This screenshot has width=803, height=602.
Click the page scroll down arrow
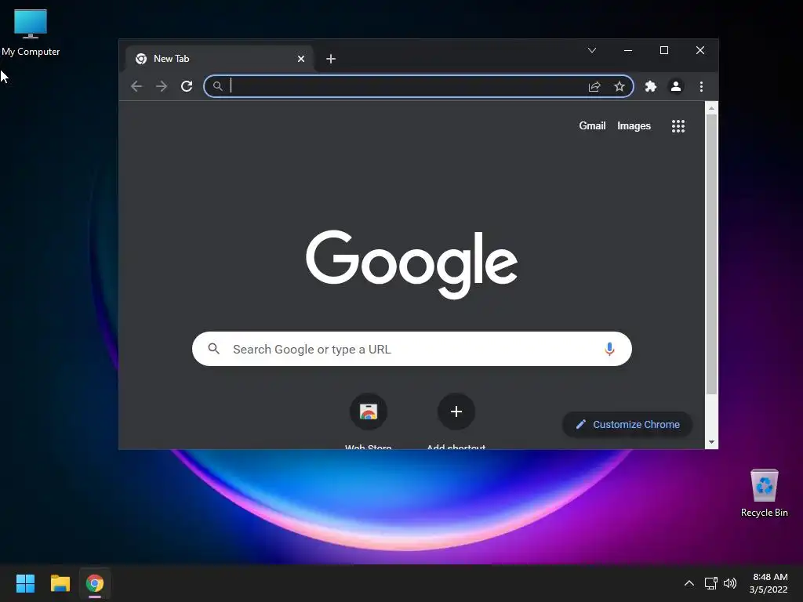711,442
